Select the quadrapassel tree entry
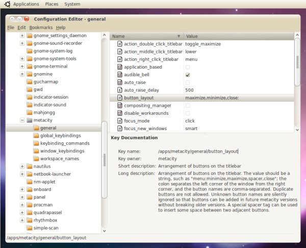Viewport: 306px width, 248px height. 48,212
